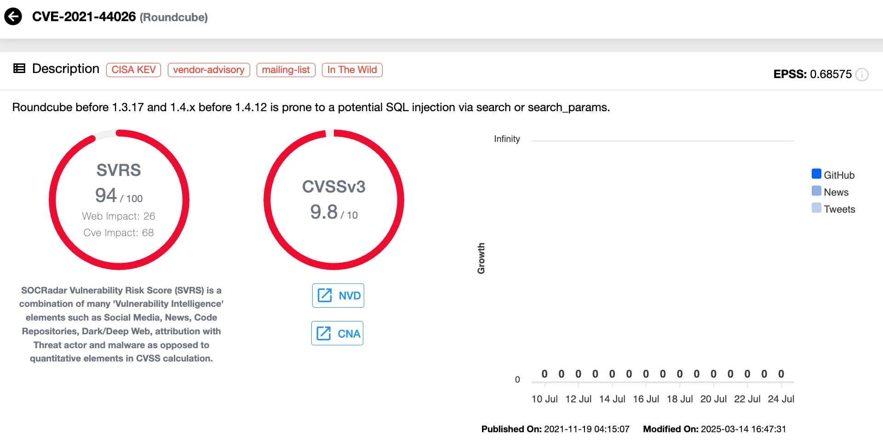883x440 pixels.
Task: Click the 16 Jul axis label
Action: coord(646,399)
